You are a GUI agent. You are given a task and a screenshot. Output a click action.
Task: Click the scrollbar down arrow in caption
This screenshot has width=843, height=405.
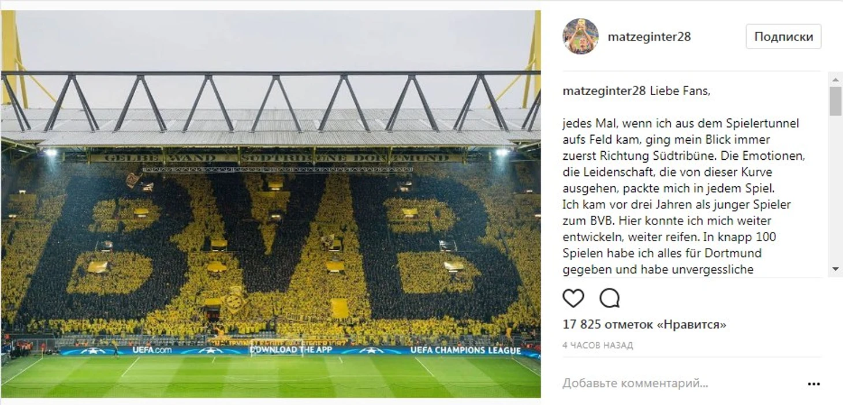835,269
